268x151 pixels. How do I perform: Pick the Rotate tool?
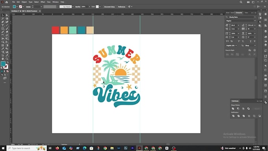click(x=3, y=35)
